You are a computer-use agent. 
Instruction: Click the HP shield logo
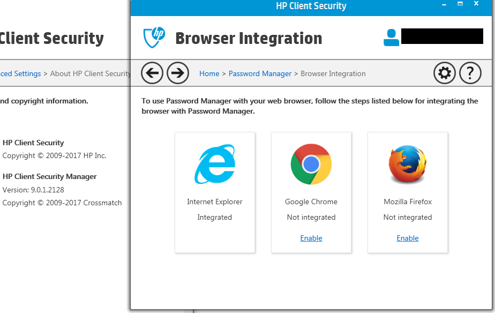pos(154,38)
